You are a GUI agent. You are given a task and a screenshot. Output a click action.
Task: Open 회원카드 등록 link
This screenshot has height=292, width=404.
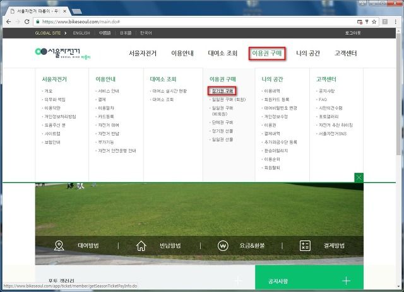pos(276,100)
